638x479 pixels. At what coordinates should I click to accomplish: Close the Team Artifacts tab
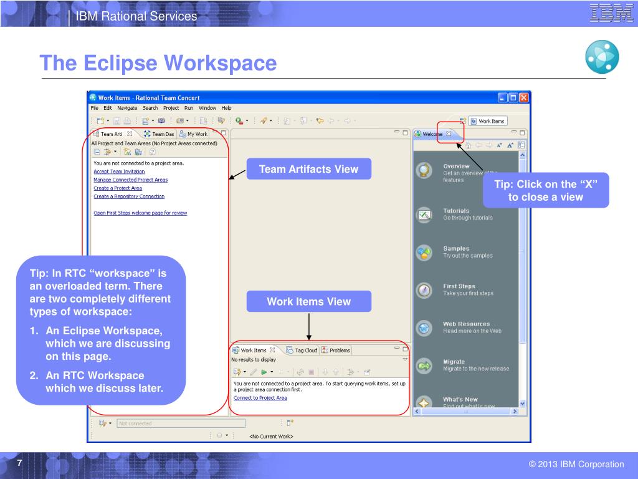pyautogui.click(x=130, y=133)
